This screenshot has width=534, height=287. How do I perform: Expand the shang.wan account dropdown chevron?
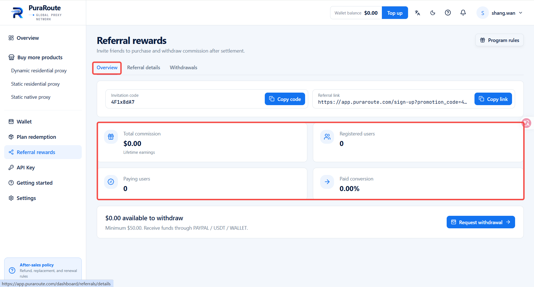point(521,13)
